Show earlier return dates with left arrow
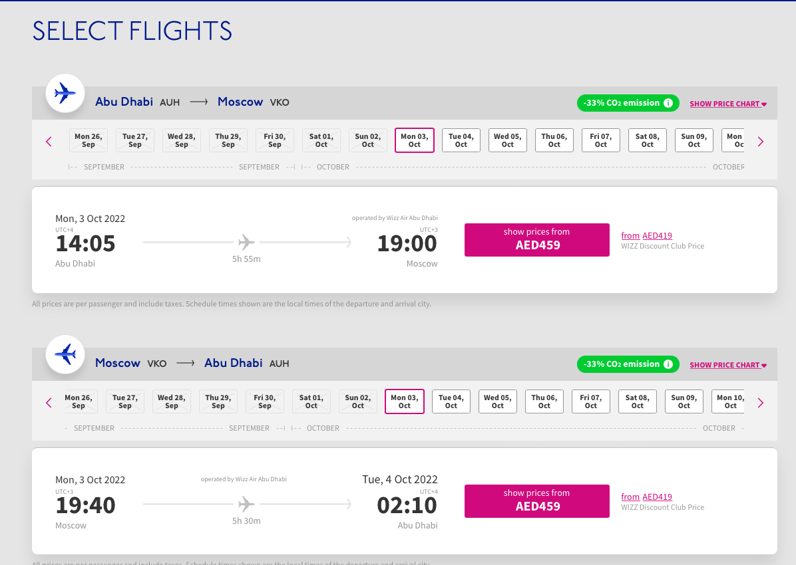Viewport: 796px width, 565px height. tap(49, 402)
